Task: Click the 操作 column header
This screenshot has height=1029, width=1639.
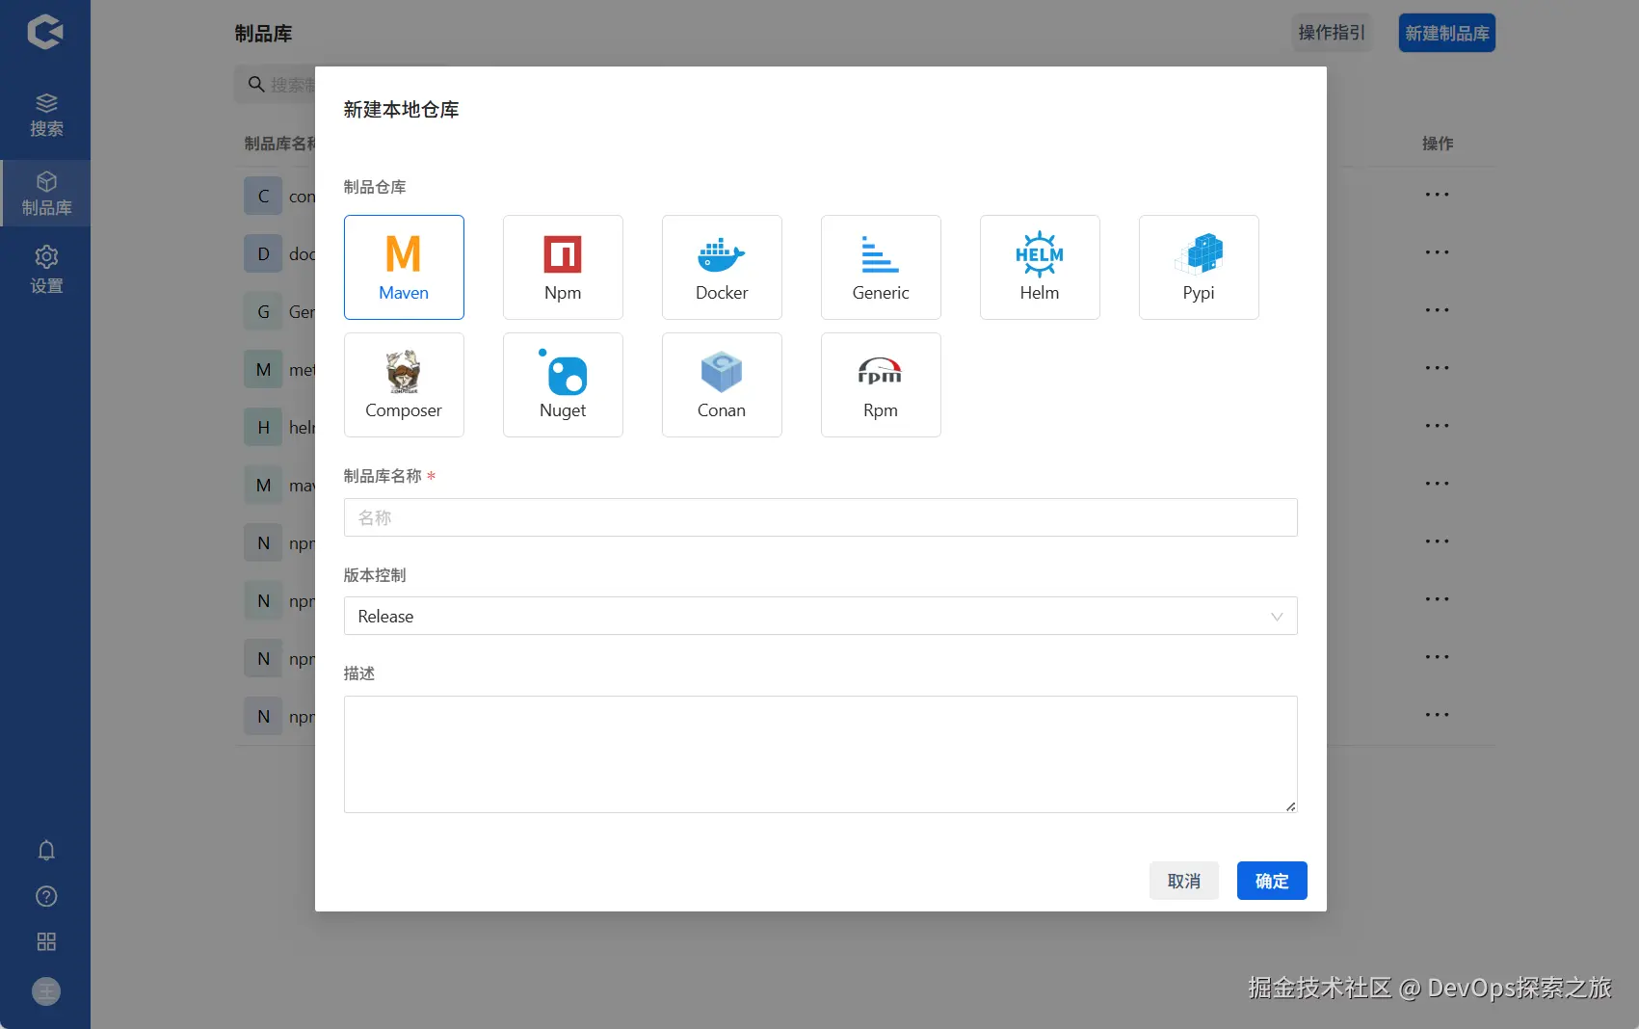Action: (x=1438, y=144)
